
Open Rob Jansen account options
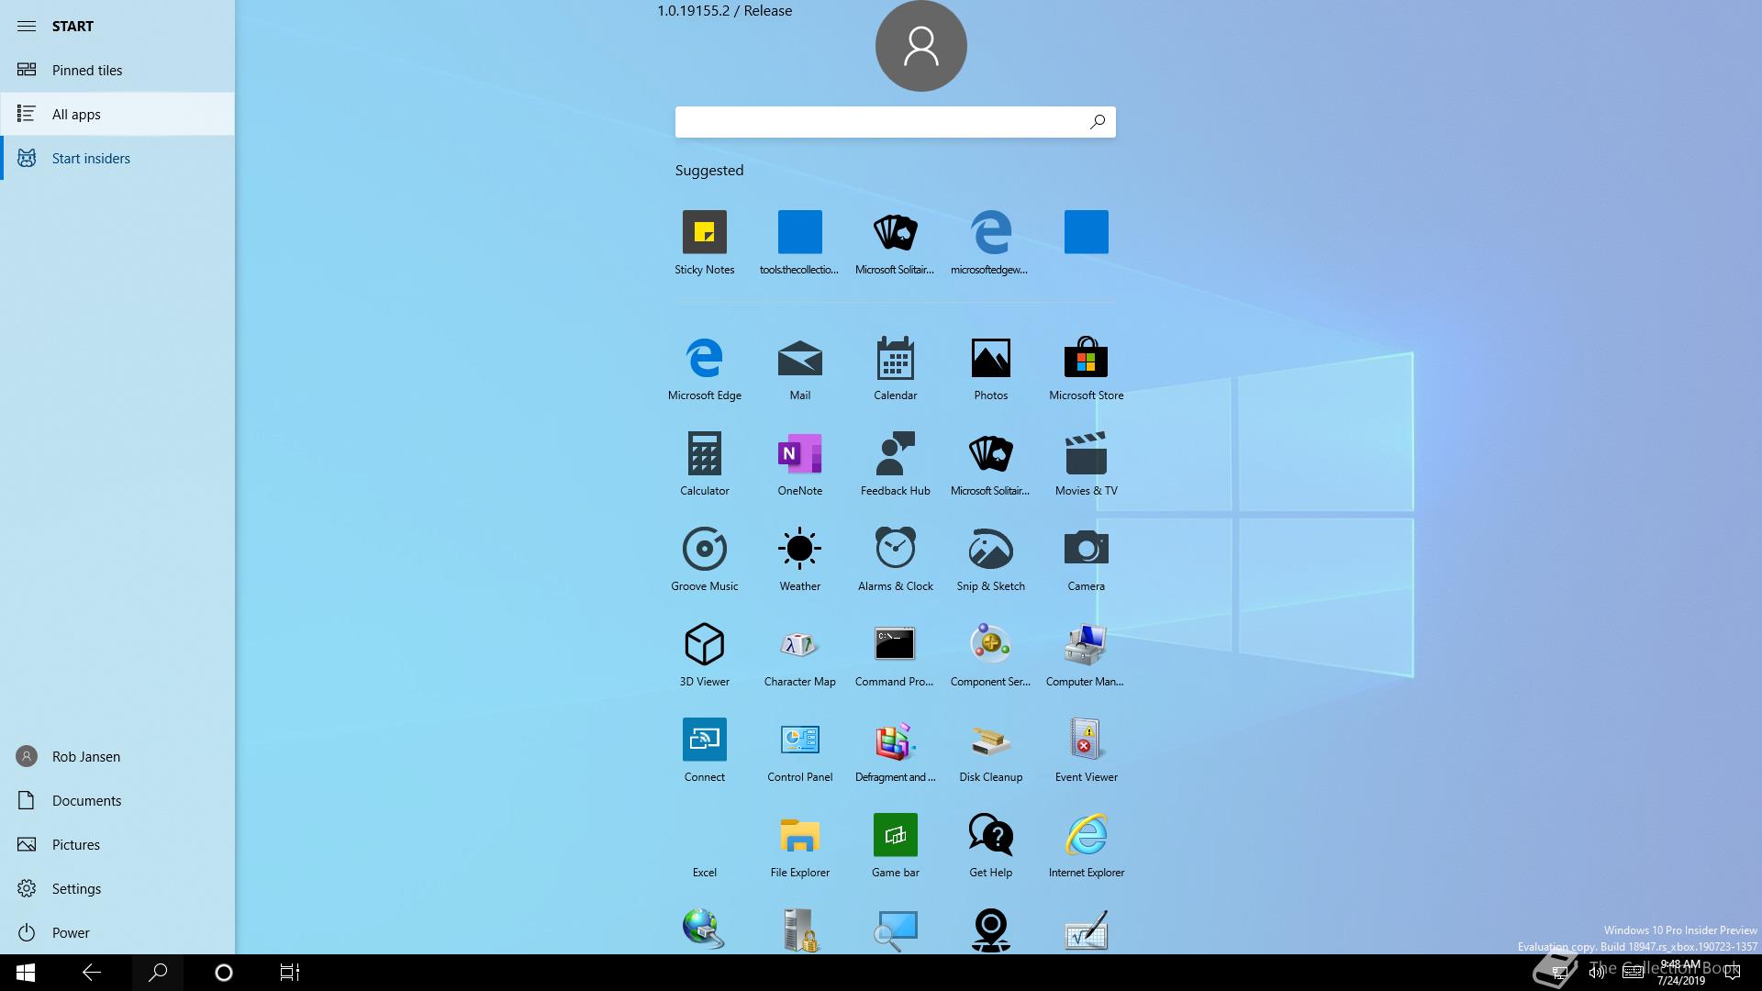pyautogui.click(x=117, y=756)
